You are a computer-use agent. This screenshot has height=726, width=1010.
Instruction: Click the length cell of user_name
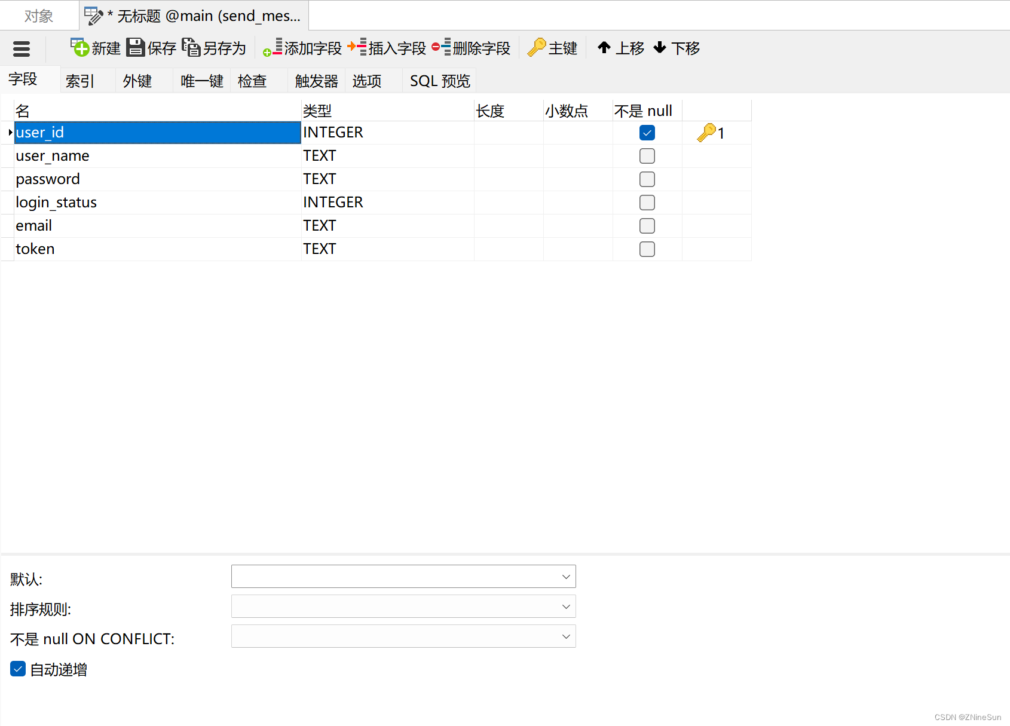tap(509, 156)
